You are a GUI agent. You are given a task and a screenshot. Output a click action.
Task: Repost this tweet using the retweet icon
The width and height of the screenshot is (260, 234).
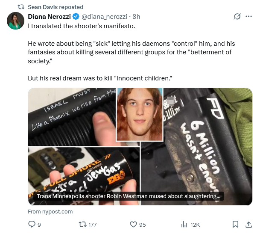(x=82, y=224)
